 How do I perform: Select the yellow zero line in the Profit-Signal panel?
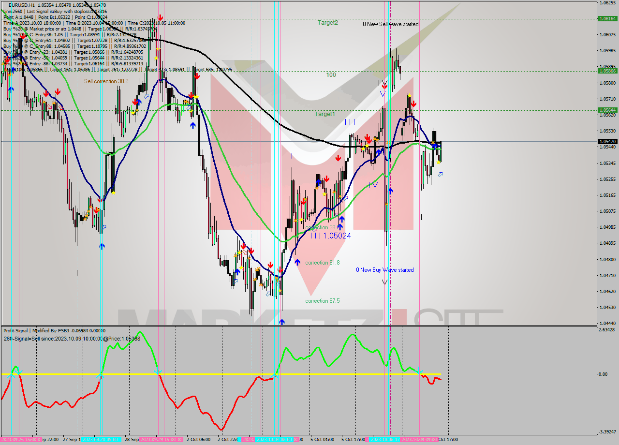point(193,374)
